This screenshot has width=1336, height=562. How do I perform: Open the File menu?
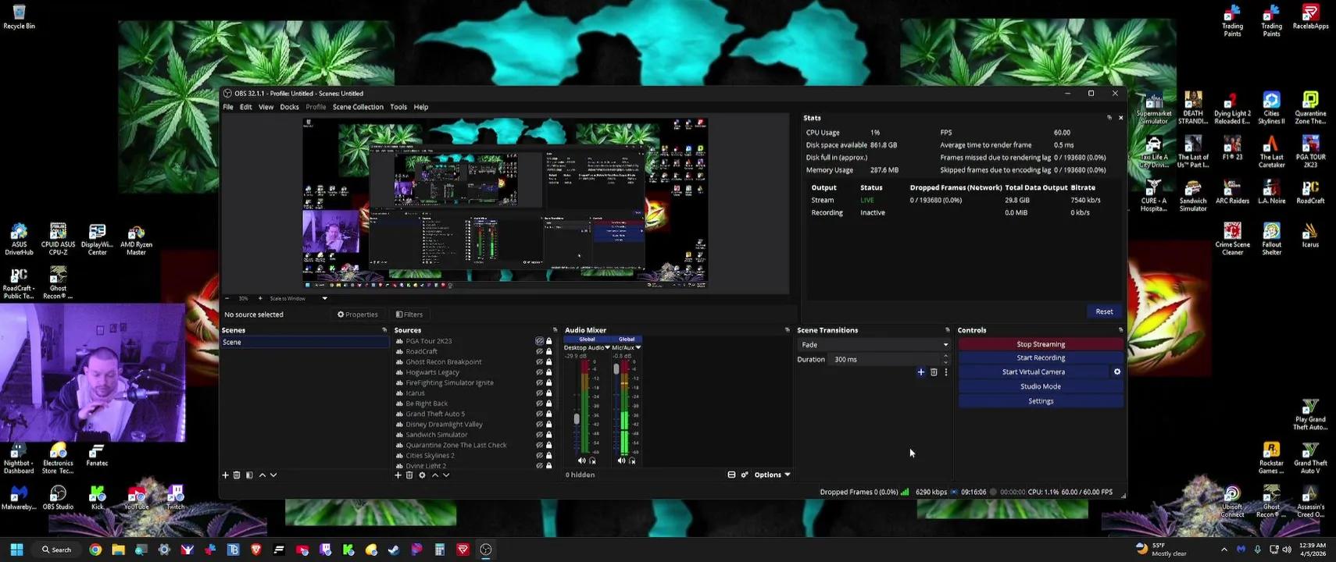(228, 107)
